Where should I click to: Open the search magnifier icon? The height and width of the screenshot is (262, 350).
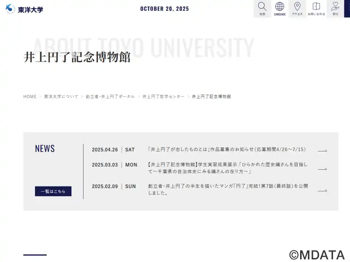tap(262, 8)
